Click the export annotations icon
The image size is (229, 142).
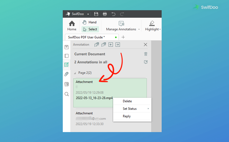(146, 62)
